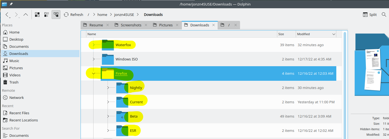The width and height of the screenshot is (389, 139).
Task: Click Dolphin app icon in title bar
Action: 4,4
